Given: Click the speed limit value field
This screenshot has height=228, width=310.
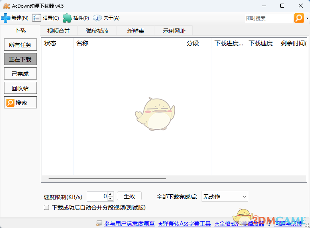Looking at the screenshot, I should pyautogui.click(x=97, y=196).
